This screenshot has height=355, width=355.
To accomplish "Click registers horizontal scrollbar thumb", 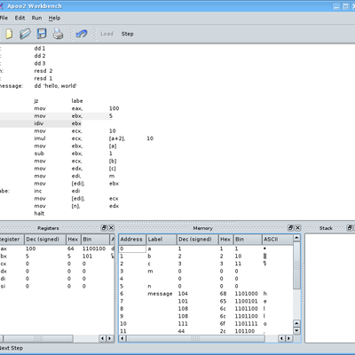I will pos(38,338).
